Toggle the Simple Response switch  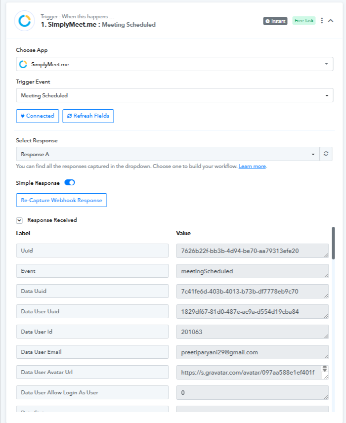pos(70,183)
